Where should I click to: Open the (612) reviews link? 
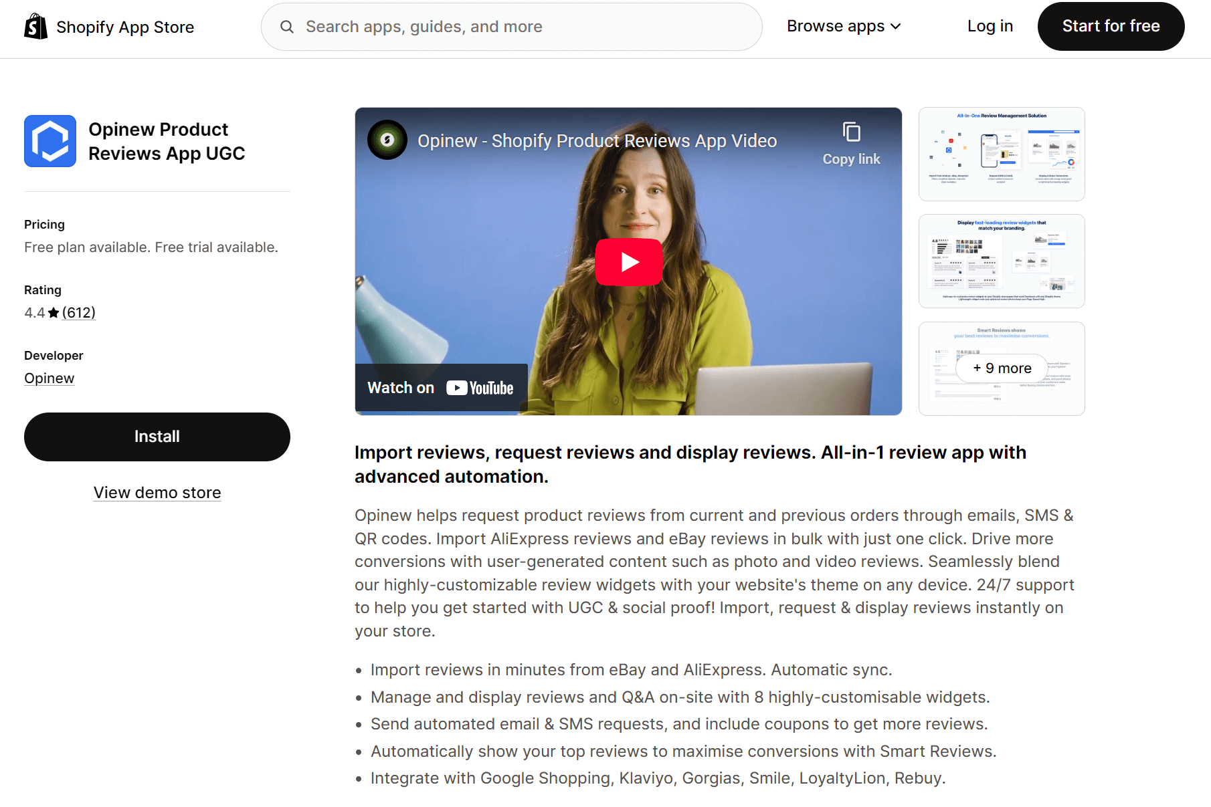(x=78, y=312)
